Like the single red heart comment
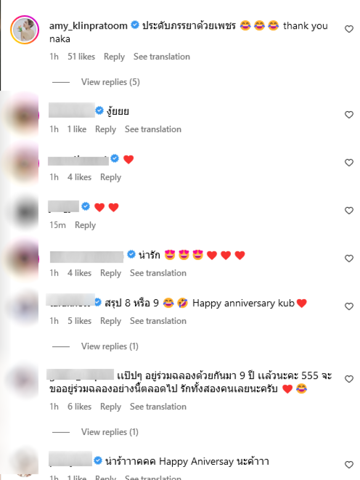Viewport: 360px width, 480px height. [x=349, y=162]
